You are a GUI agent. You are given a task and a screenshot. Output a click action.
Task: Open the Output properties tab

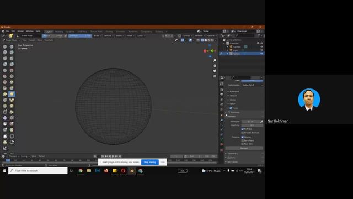pos(222,95)
